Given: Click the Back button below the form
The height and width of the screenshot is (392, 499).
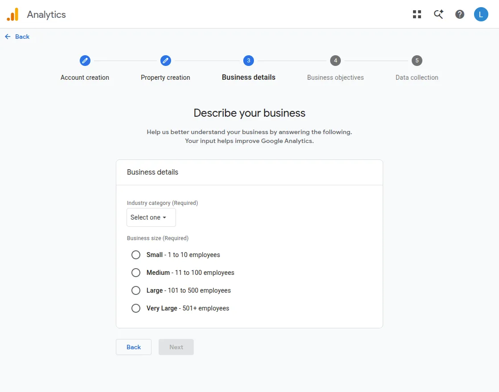Looking at the screenshot, I should [134, 347].
